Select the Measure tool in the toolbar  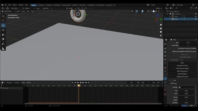(x=3, y=49)
